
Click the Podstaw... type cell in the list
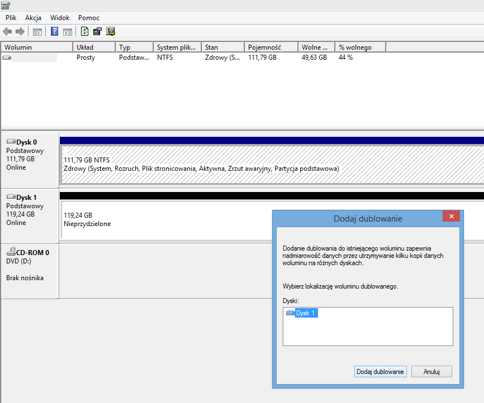[x=134, y=57]
